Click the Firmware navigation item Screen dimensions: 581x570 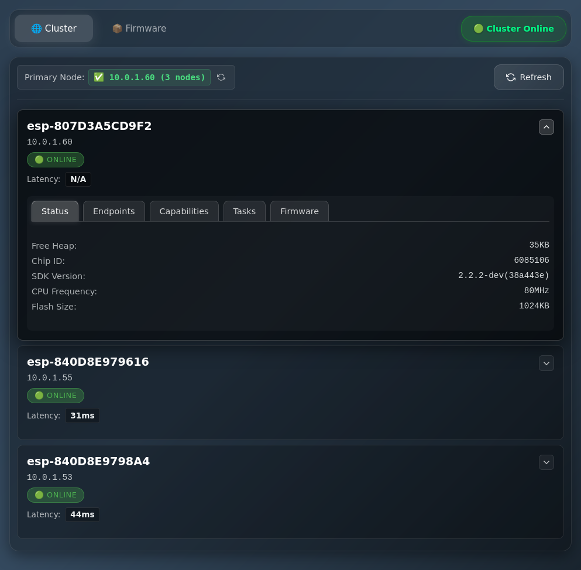139,28
